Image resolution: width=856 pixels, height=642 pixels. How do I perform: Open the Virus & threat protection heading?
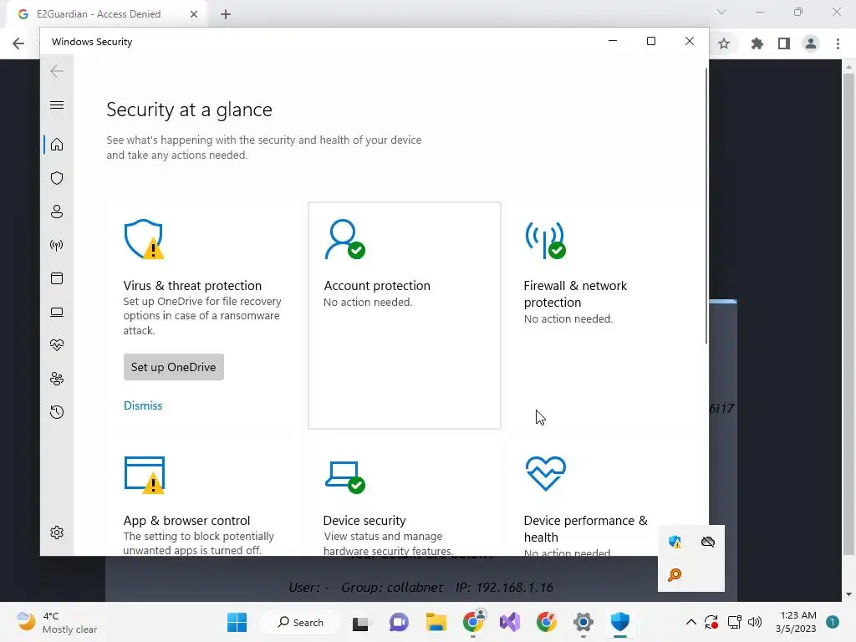point(192,286)
